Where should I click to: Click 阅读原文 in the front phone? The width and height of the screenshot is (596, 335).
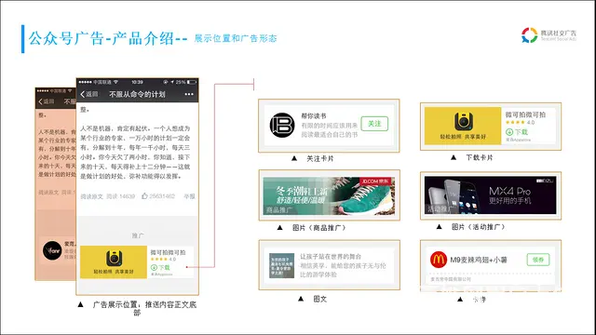[91, 196]
